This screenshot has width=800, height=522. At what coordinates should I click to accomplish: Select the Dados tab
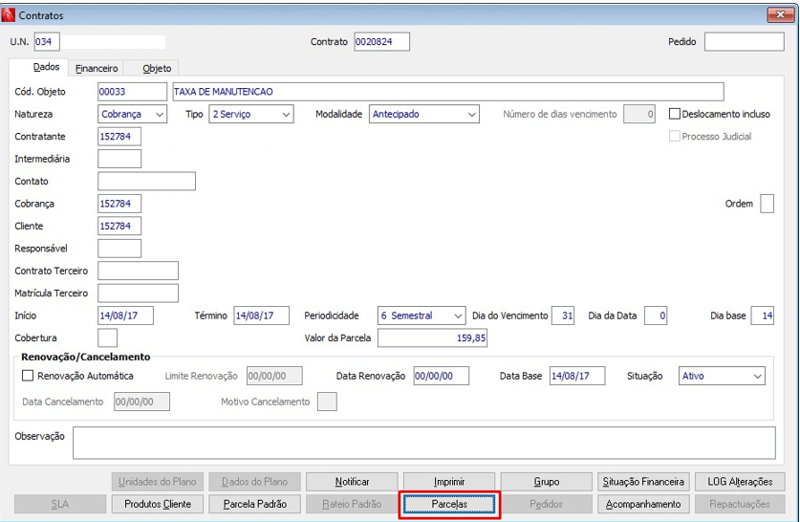coord(46,67)
